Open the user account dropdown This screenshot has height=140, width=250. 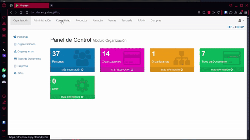coord(241,21)
